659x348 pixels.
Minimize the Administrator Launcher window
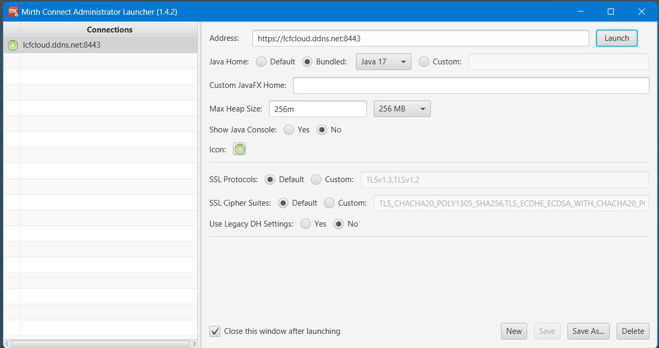(x=580, y=11)
